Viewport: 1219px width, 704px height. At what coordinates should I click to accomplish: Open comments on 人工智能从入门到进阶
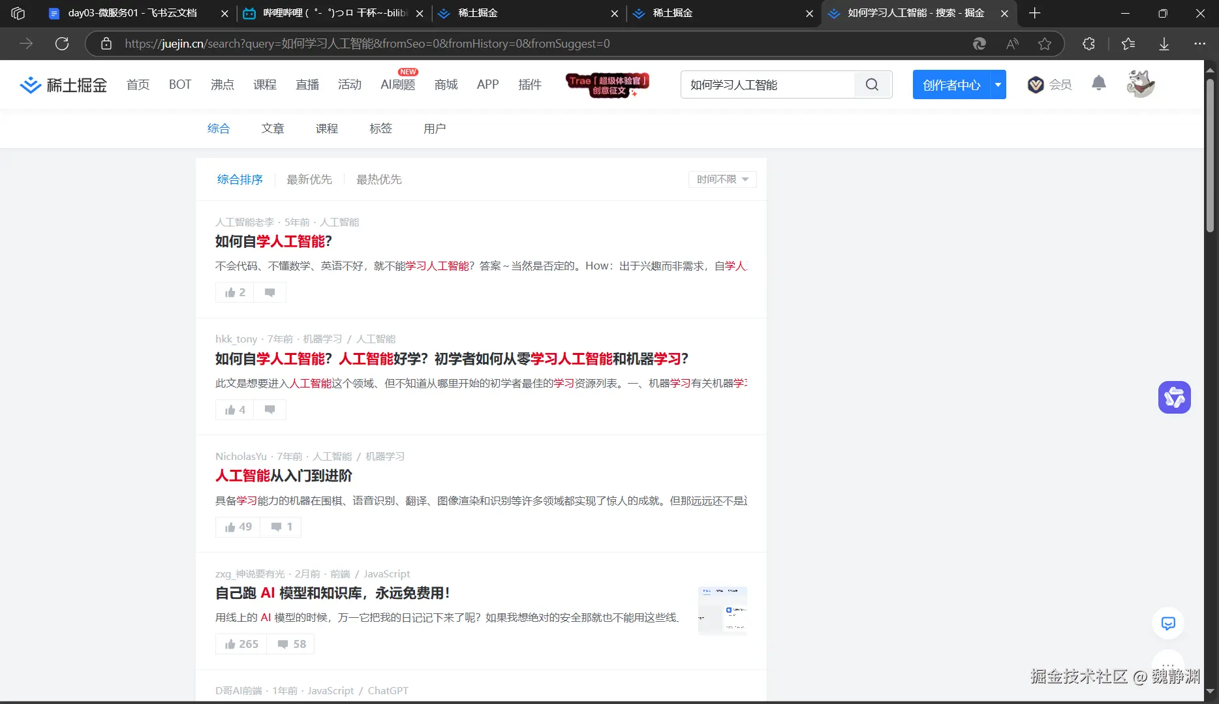pos(280,527)
